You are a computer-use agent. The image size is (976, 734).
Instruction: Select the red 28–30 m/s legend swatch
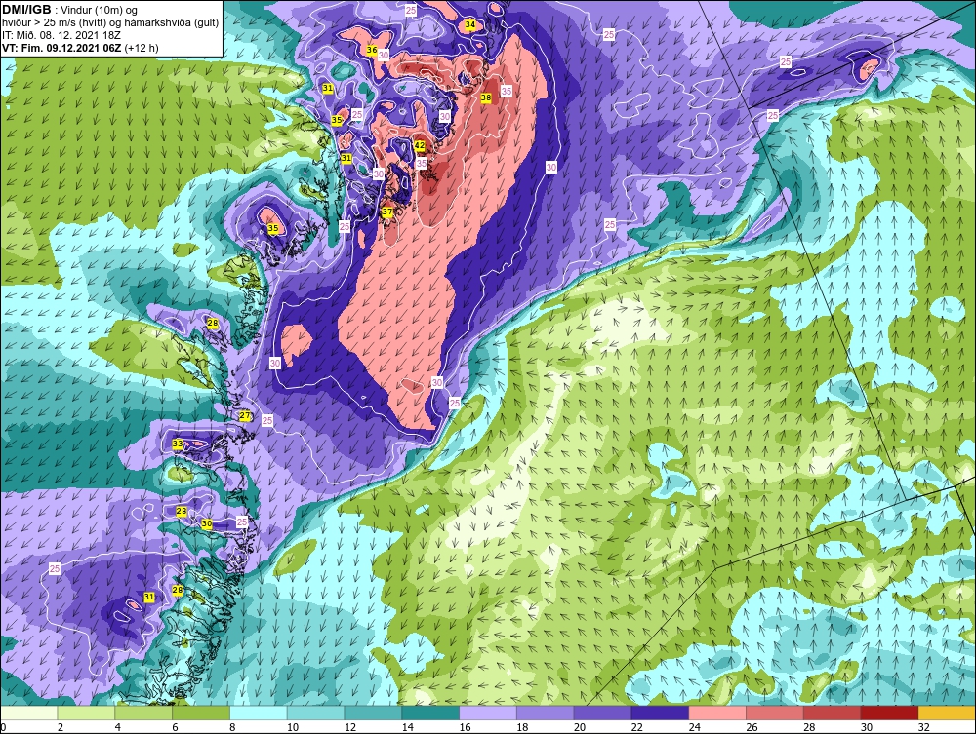[x=833, y=713]
